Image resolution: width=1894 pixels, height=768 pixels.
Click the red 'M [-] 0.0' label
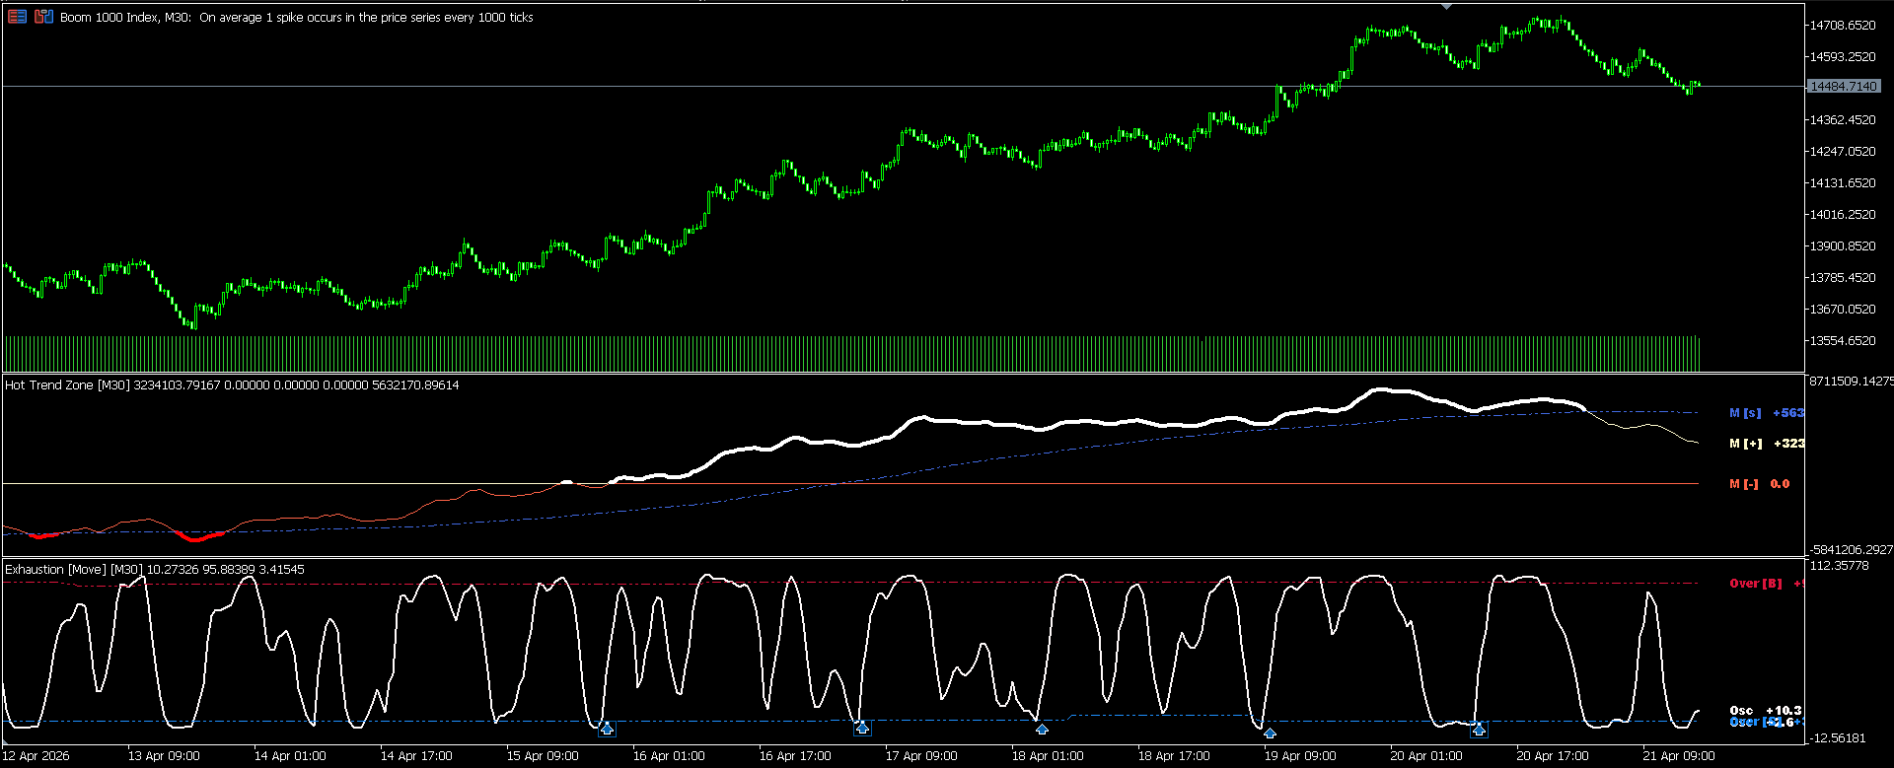(1759, 484)
